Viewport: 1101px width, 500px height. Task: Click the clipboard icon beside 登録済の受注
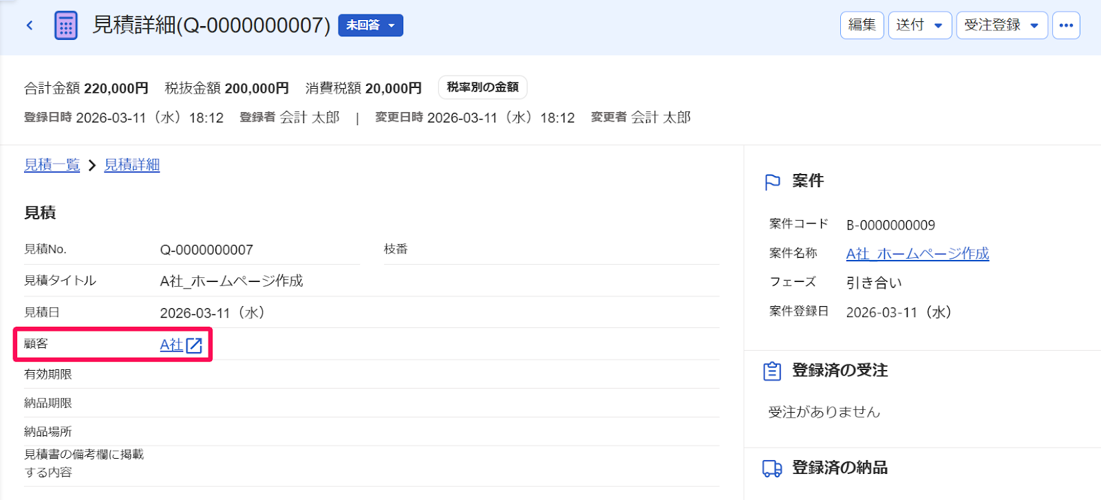[x=772, y=371]
